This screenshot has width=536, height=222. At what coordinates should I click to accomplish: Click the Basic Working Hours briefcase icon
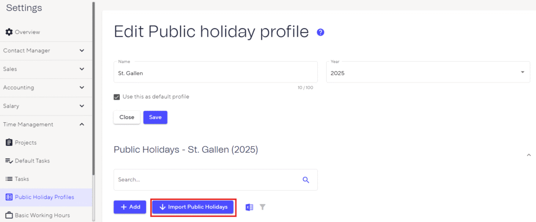pos(9,215)
